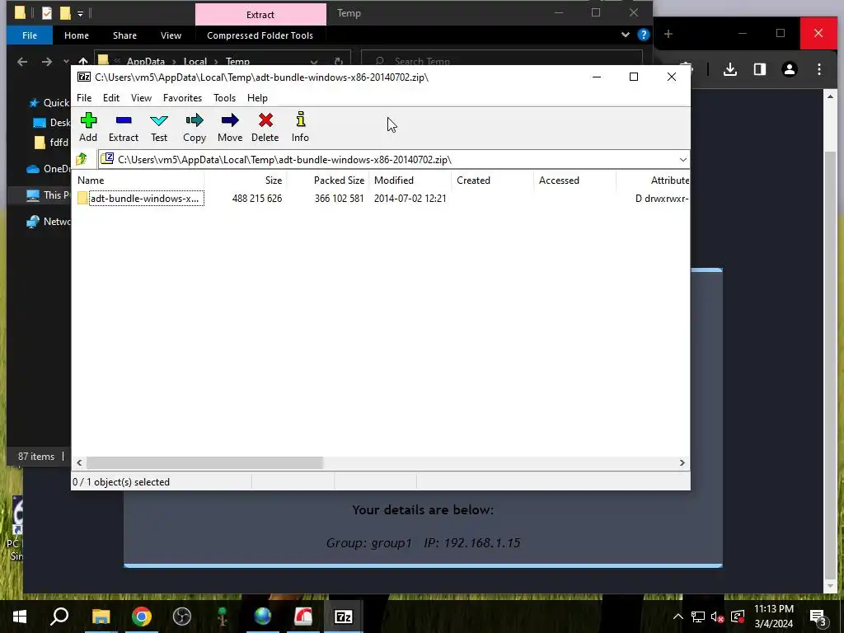Select OneDrive in Explorer sidebar

tap(49, 168)
